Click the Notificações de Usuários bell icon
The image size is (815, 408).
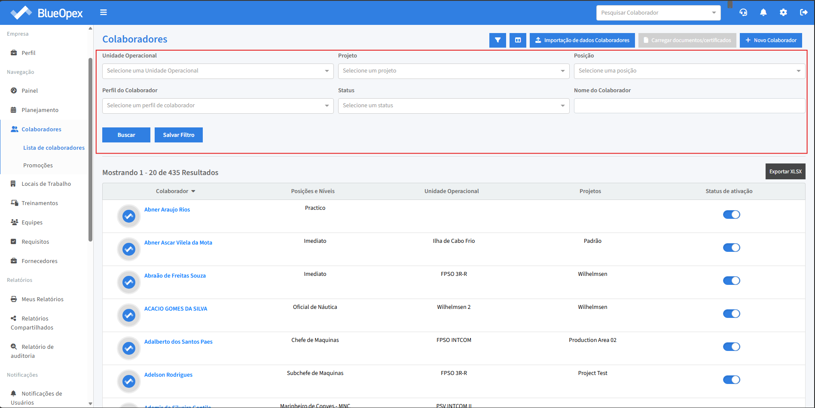[x=14, y=393]
